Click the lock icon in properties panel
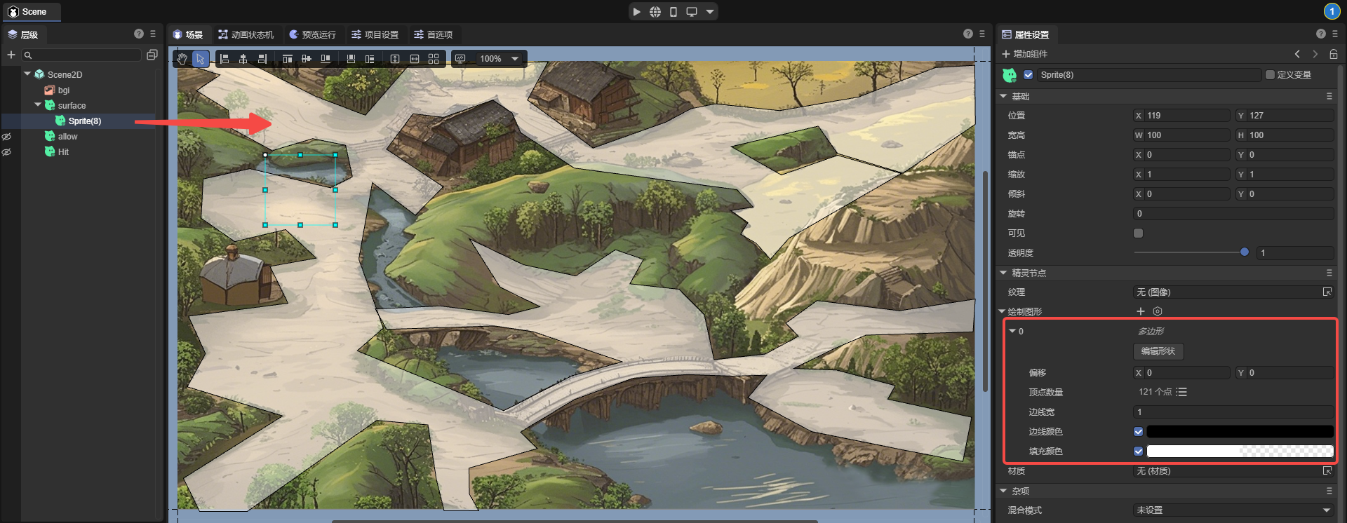This screenshot has height=523, width=1347. point(1333,54)
